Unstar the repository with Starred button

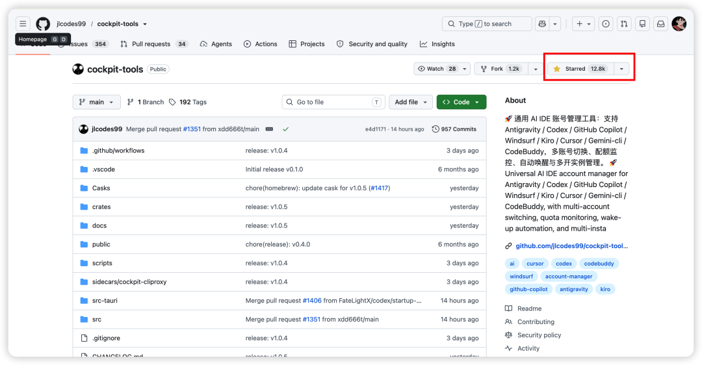pyautogui.click(x=581, y=69)
